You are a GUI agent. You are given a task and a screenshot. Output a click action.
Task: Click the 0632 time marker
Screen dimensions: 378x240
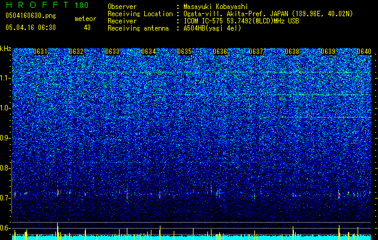[x=76, y=52]
